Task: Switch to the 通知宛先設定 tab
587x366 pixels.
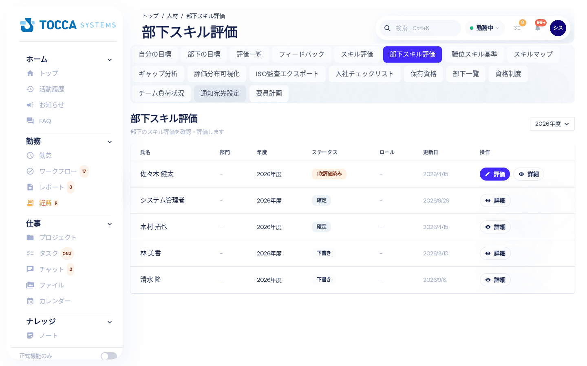Action: coord(220,94)
